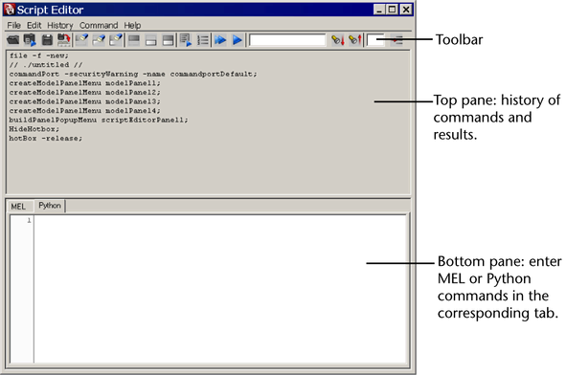The width and height of the screenshot is (566, 375).
Task: Open the Help menu
Action: point(132,25)
